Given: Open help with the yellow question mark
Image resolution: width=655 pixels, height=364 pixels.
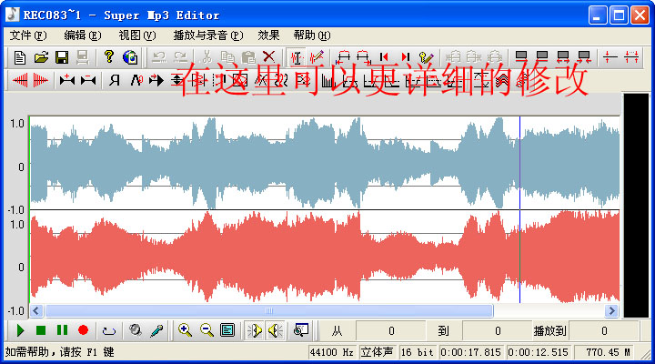Looking at the screenshot, I should 109,56.
